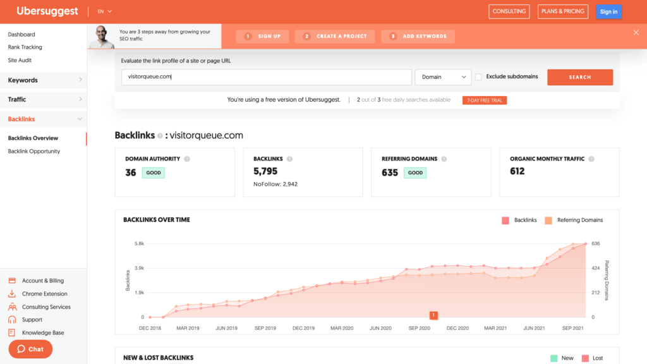Click the Domain Authority score 36
This screenshot has height=364, width=647.
pos(131,173)
